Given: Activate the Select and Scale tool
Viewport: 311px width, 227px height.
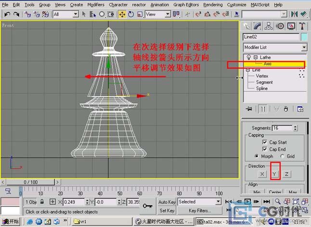Looking at the screenshot, I should pos(140,14).
